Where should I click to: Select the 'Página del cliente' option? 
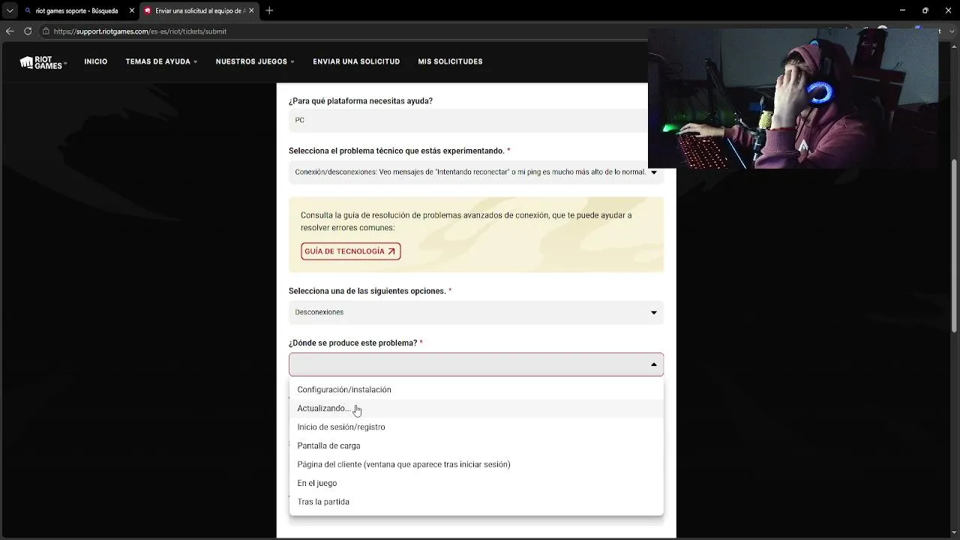pos(476,464)
